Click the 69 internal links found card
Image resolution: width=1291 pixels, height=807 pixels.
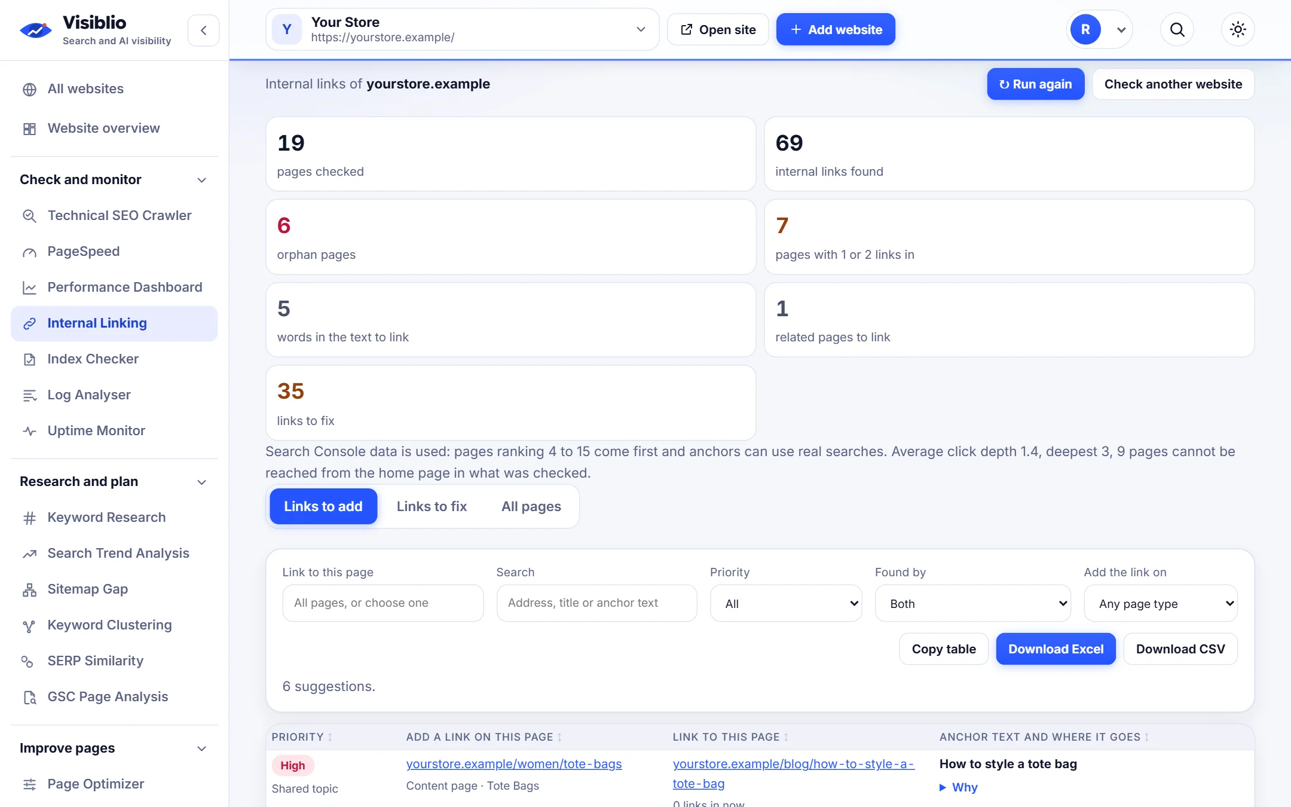[x=1009, y=154]
